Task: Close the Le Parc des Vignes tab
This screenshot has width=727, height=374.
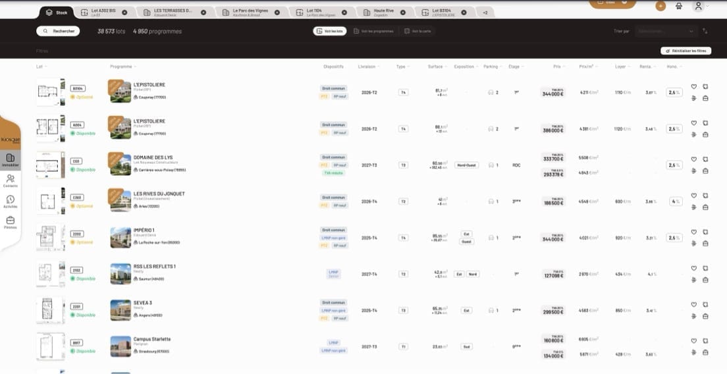Action: [277, 13]
